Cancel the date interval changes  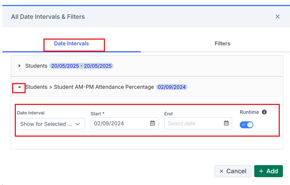(233, 171)
